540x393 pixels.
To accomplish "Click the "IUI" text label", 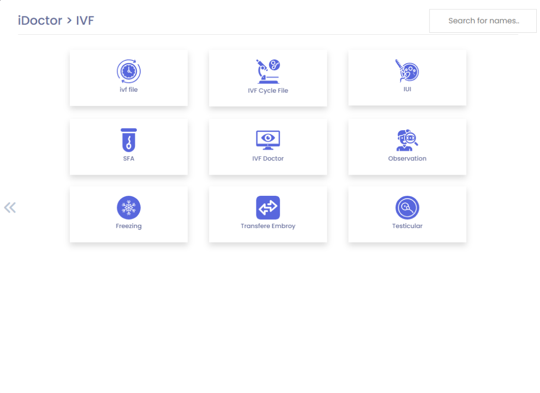I will tap(407, 89).
